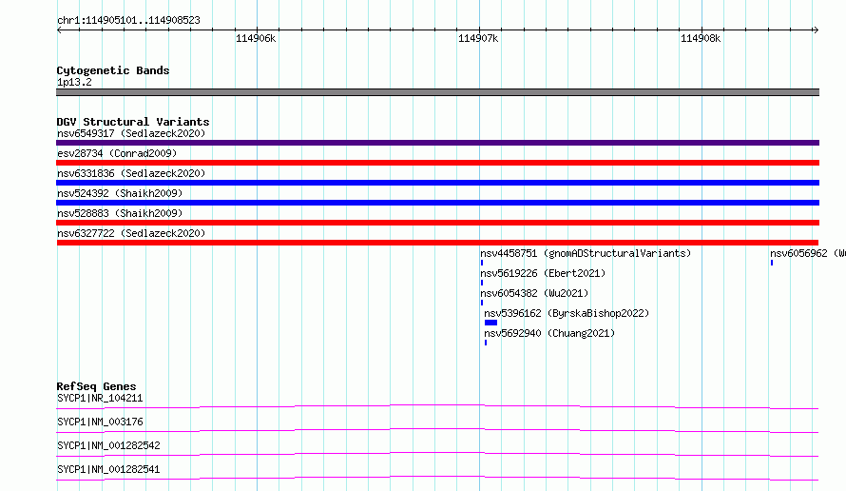Click the magenta SYCP1|NR_104211 gene line

tap(437, 406)
